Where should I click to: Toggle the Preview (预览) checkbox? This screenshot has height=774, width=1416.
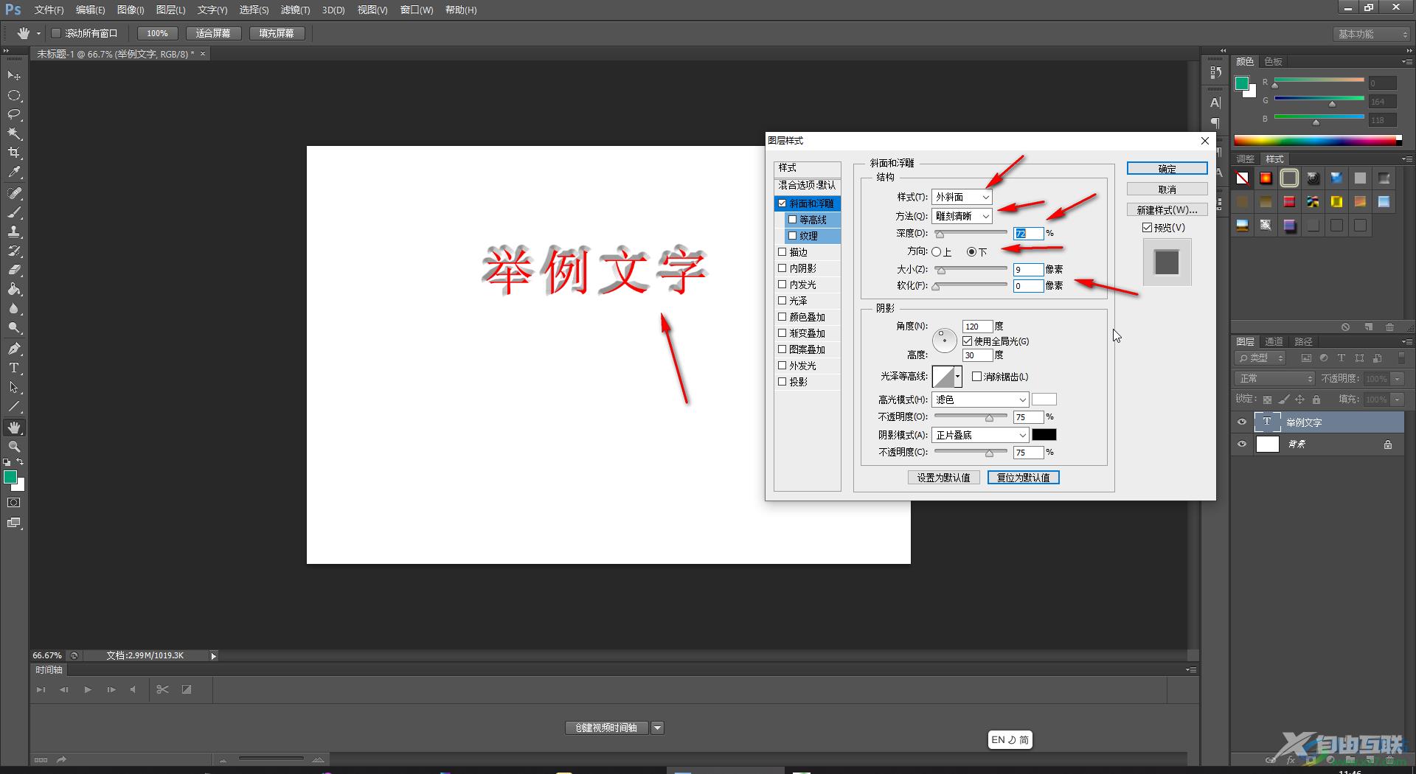pos(1147,228)
